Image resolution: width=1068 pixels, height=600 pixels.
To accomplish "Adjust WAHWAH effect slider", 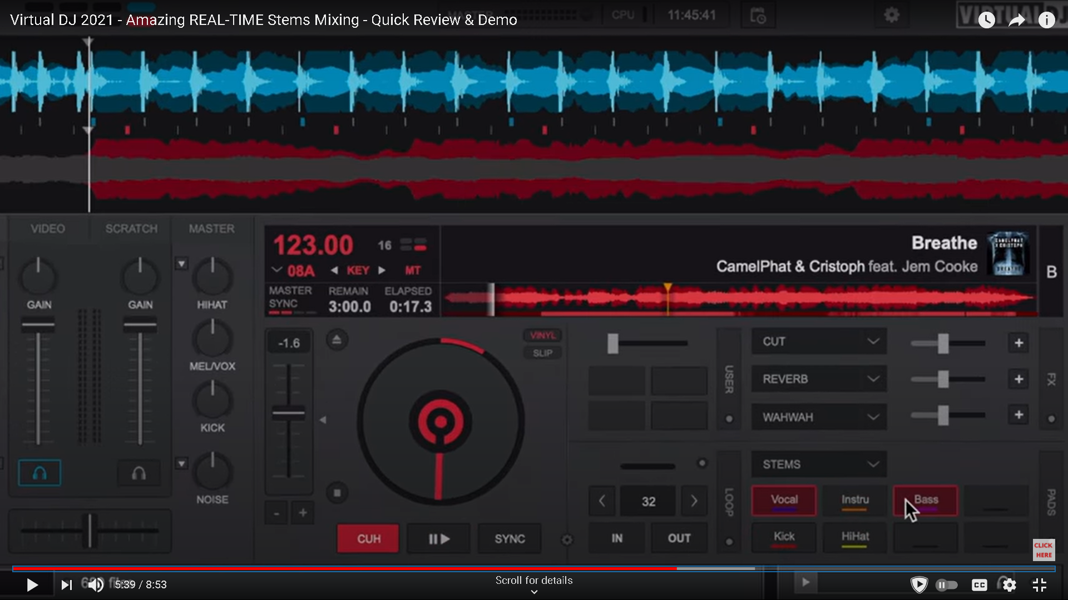I will [943, 415].
